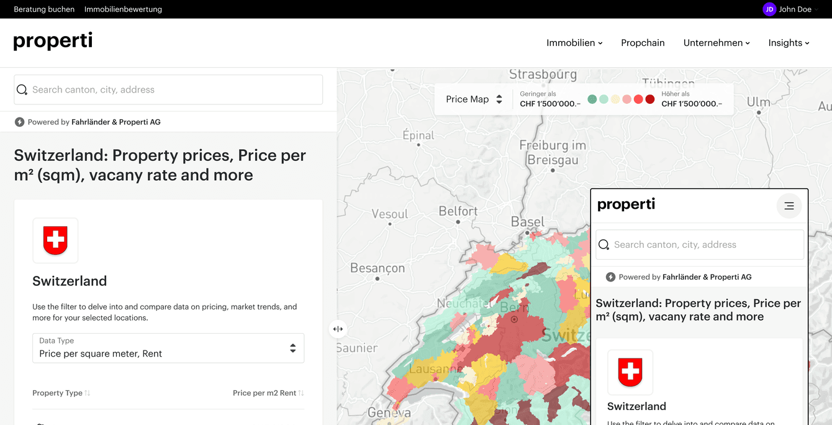Click the Höher als CHF 1'500'000 label
Screen dimensions: 832x425
(x=692, y=99)
